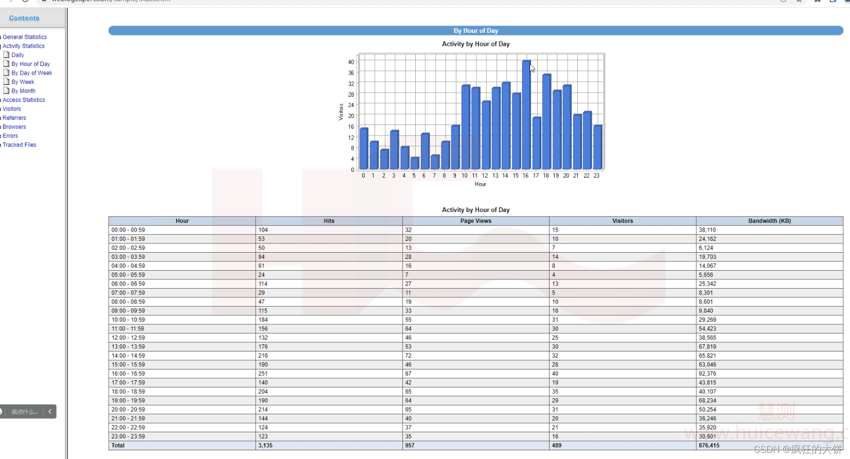The height and width of the screenshot is (459, 850).
Task: Go to the By Day of Week report
Action: point(32,73)
